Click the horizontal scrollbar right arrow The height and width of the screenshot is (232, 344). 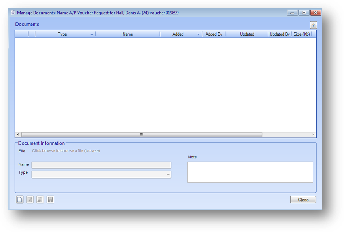coord(313,135)
